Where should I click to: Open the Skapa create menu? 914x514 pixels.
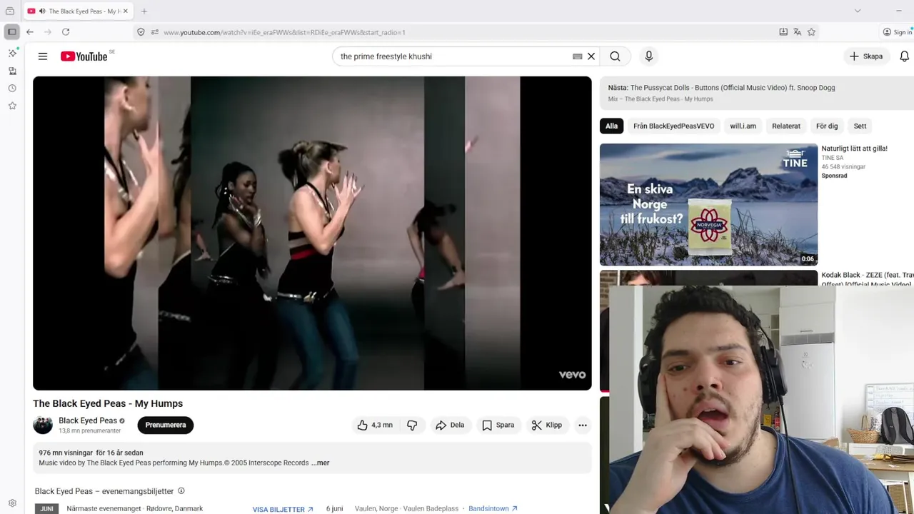(x=866, y=56)
